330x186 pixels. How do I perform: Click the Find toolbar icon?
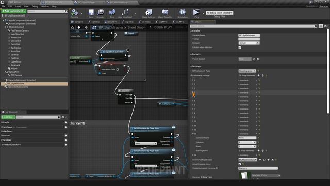[x=112, y=13]
